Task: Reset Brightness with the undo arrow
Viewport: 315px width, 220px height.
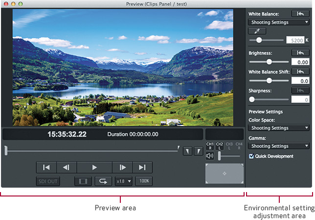Action: 300,52
